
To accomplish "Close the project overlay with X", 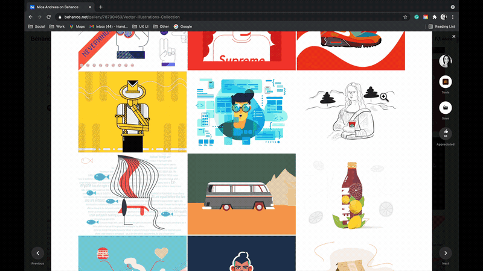I will tap(454, 36).
